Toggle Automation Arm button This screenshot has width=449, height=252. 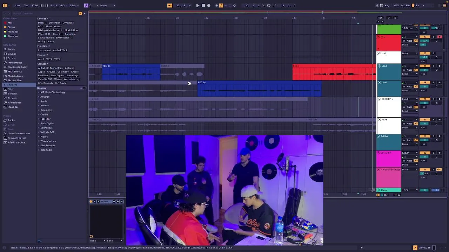[221, 5]
